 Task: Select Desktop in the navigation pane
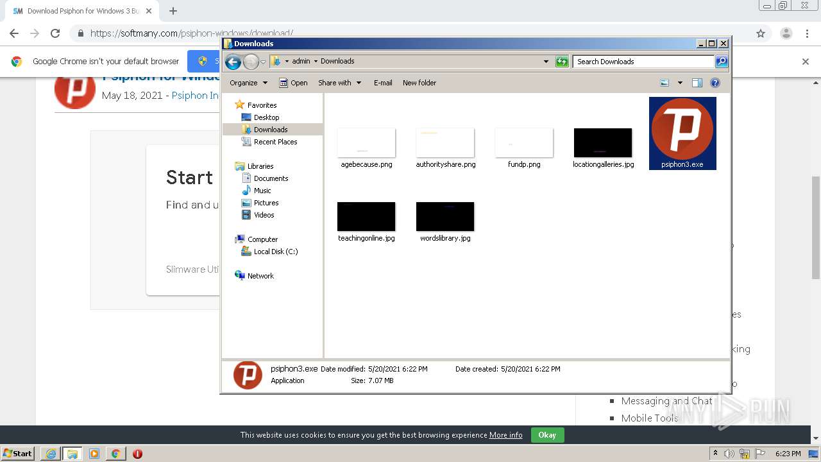[x=266, y=117]
